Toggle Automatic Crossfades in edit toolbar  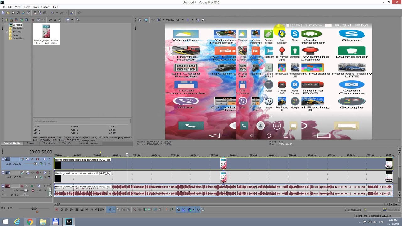point(183,209)
